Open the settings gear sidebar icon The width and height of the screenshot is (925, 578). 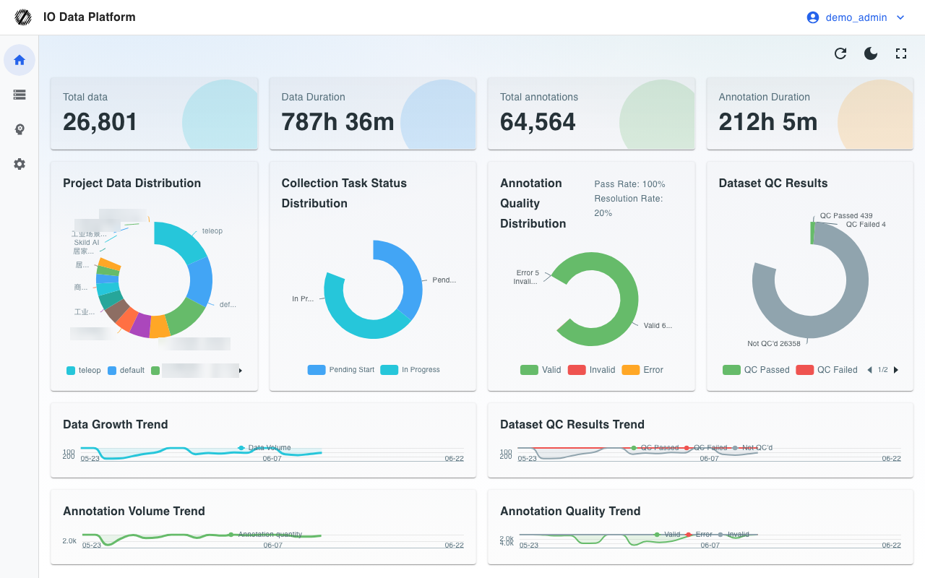pos(20,164)
